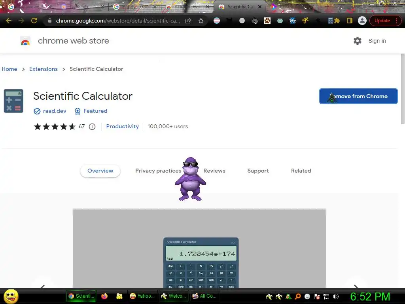Image resolution: width=405 pixels, height=304 pixels.
Task: Open the All Co... taskbar window
Action: pos(204,296)
